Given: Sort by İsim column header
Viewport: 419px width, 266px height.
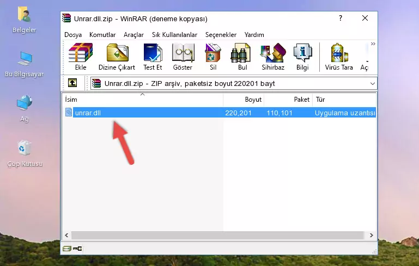Looking at the screenshot, I should point(143,99).
